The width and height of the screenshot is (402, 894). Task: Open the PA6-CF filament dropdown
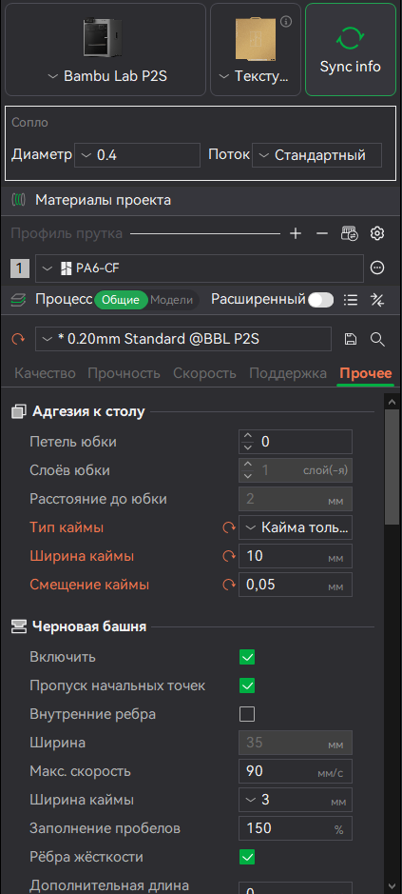point(200,268)
